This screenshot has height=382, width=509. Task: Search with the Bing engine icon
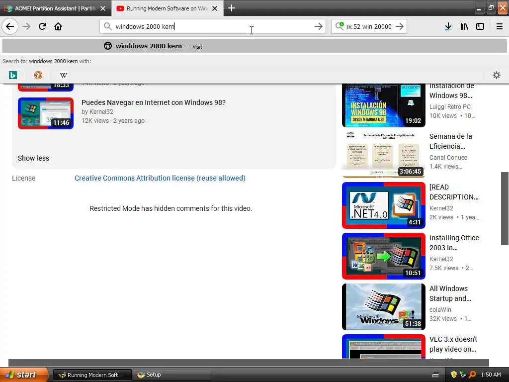click(12, 76)
